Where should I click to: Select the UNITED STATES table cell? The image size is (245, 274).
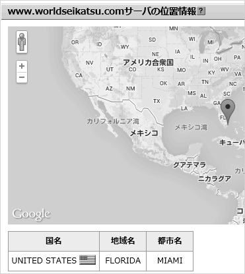click(53, 261)
